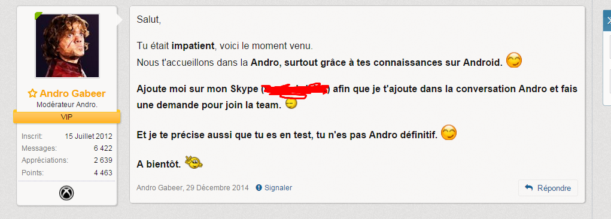View the 4 463 points value
611x219 pixels.
coord(103,173)
